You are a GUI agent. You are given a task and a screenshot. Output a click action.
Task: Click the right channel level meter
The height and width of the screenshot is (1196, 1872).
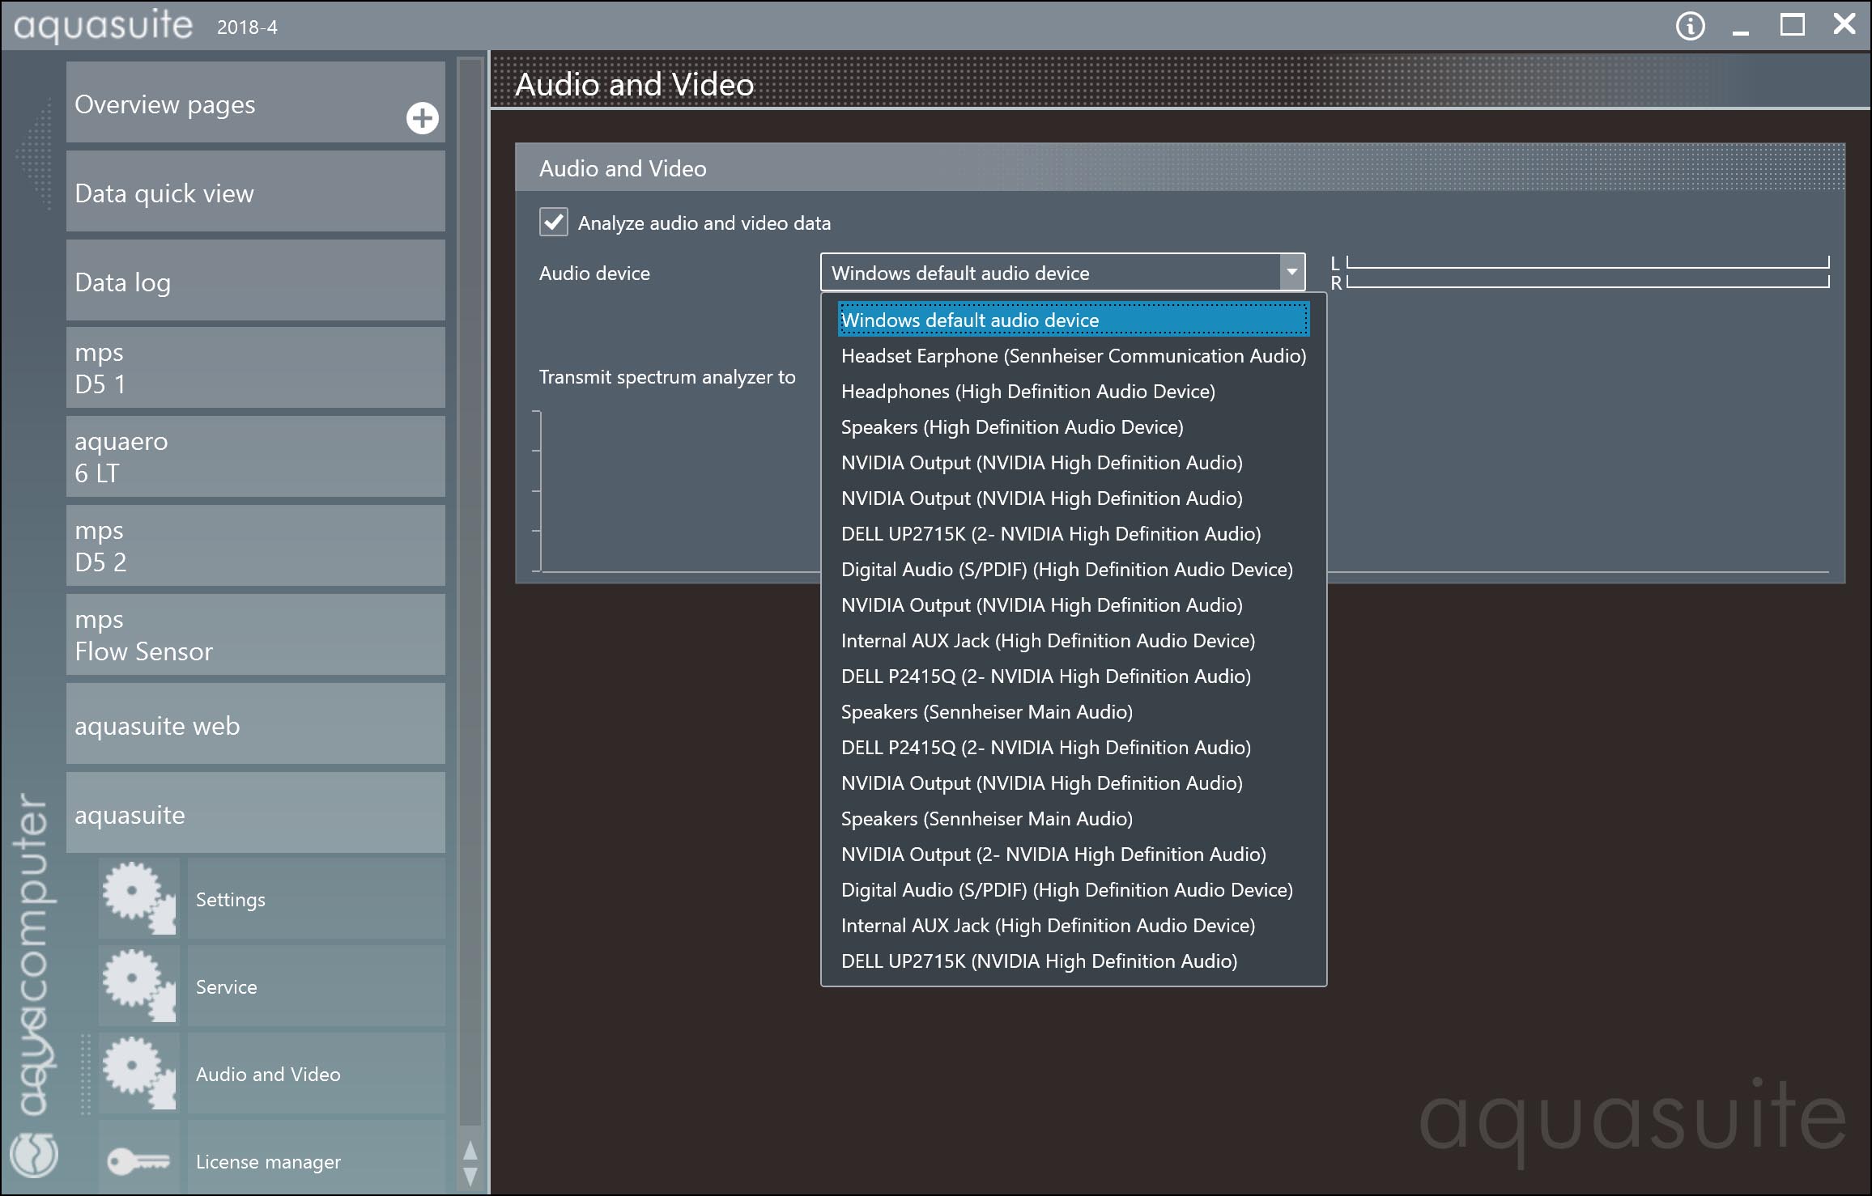coord(1587,282)
